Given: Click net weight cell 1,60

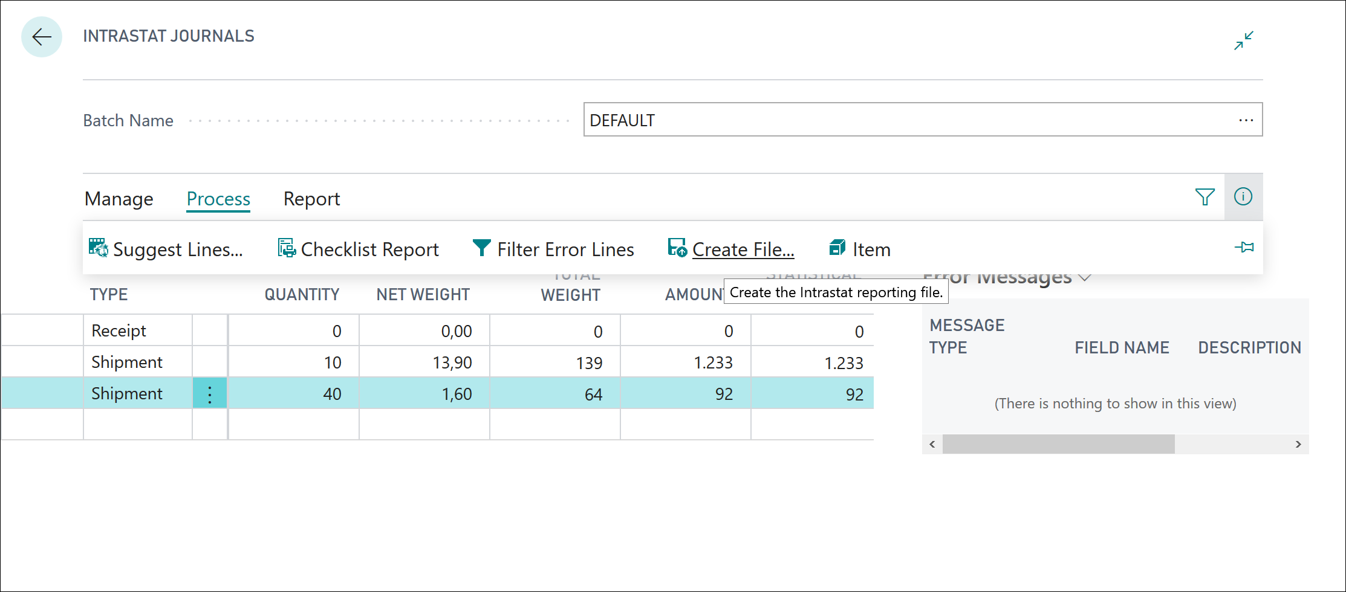Looking at the screenshot, I should point(424,394).
